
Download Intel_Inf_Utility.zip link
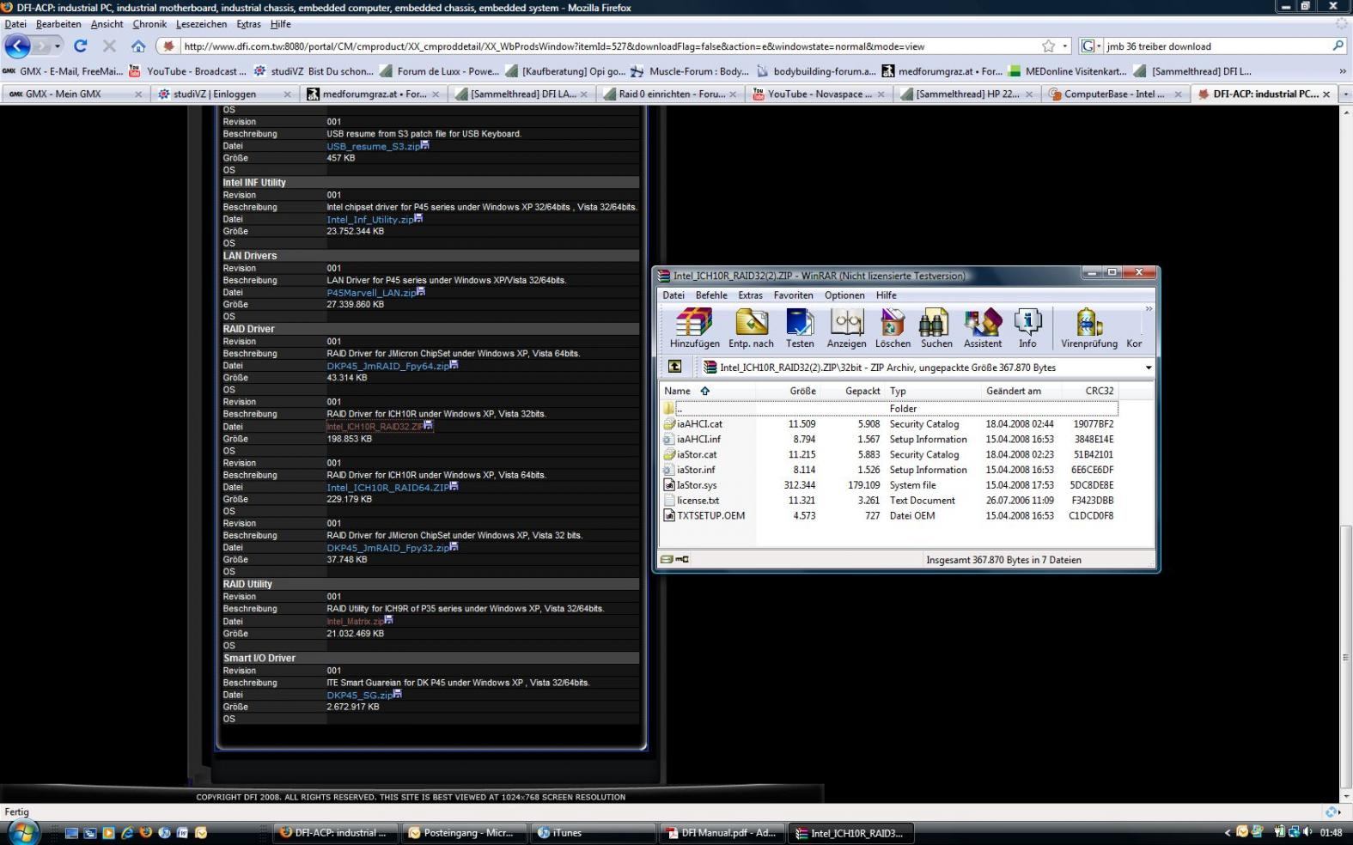coord(369,219)
